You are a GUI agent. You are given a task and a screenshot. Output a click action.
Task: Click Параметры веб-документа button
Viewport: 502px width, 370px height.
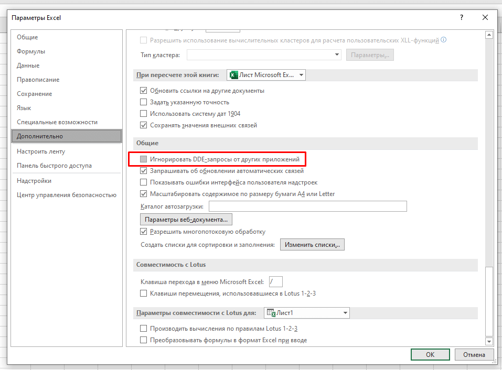[186, 220]
